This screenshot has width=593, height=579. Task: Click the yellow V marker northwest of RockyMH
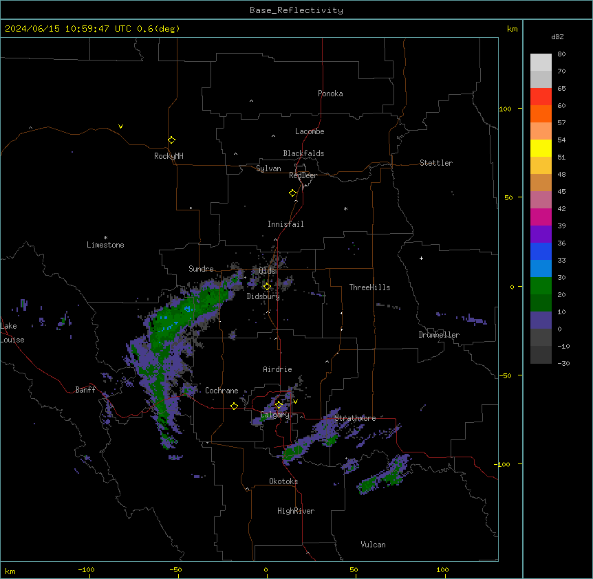(120, 127)
